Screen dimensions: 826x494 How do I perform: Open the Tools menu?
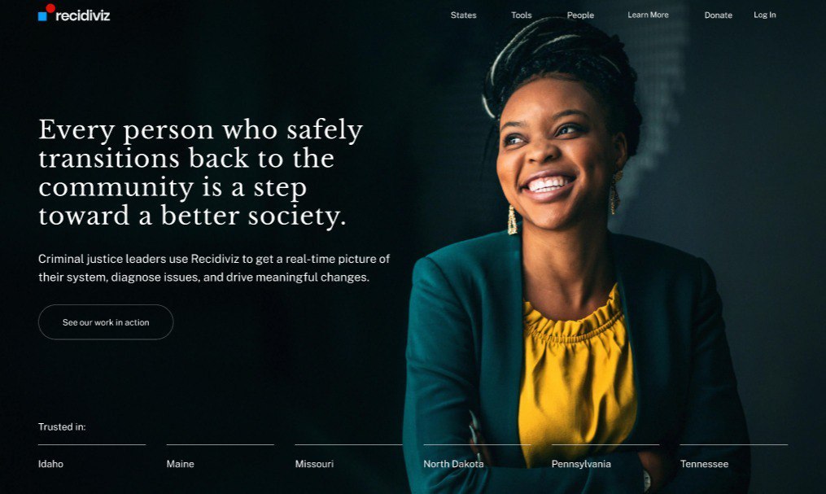click(521, 15)
